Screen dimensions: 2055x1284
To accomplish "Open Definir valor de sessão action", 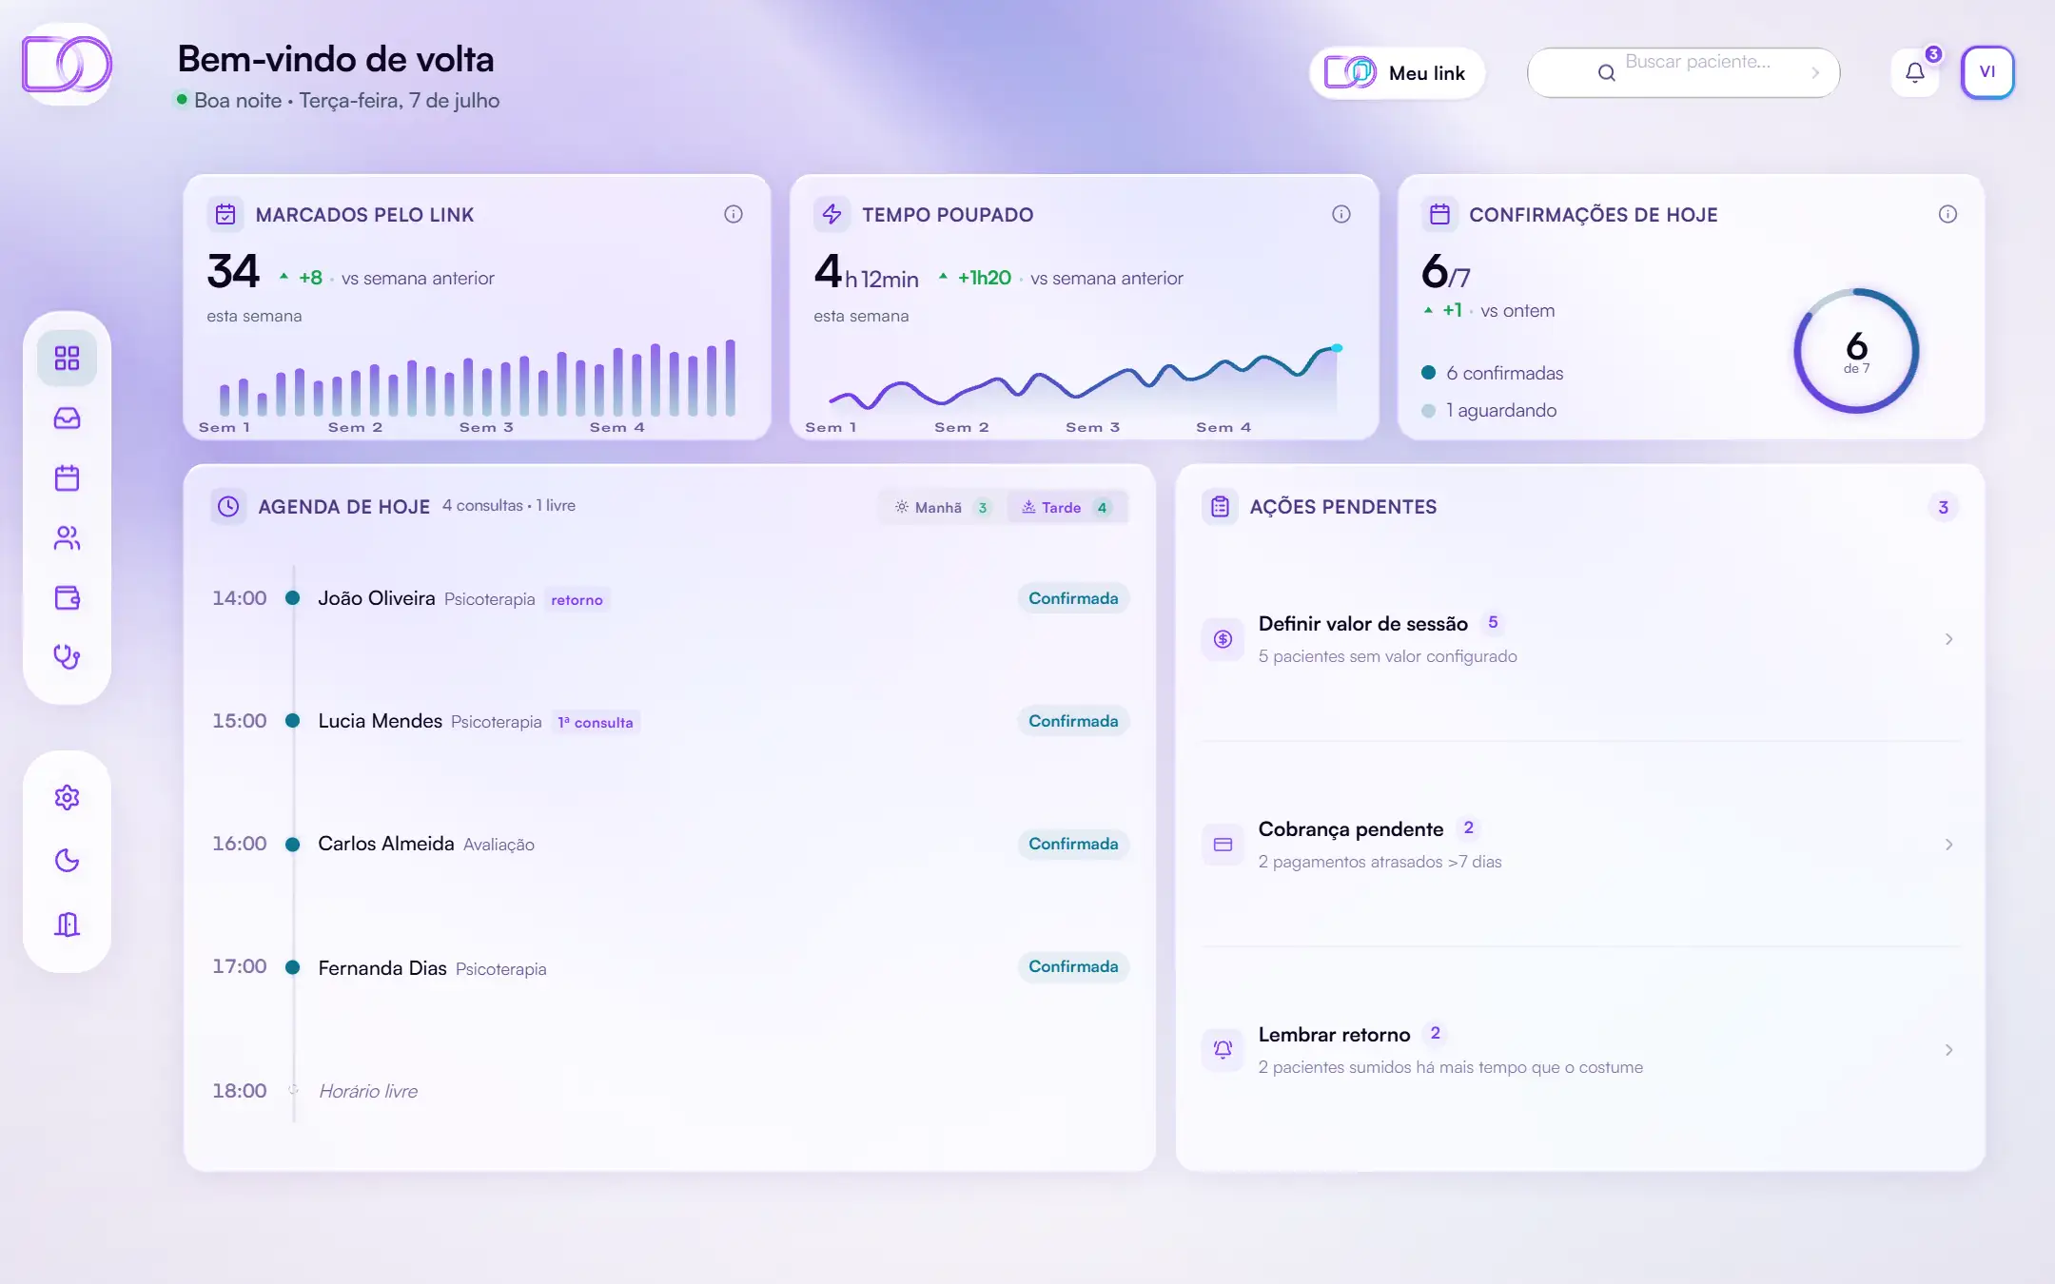I will pos(1581,639).
